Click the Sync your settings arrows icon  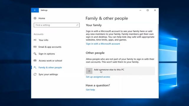point(35,74)
